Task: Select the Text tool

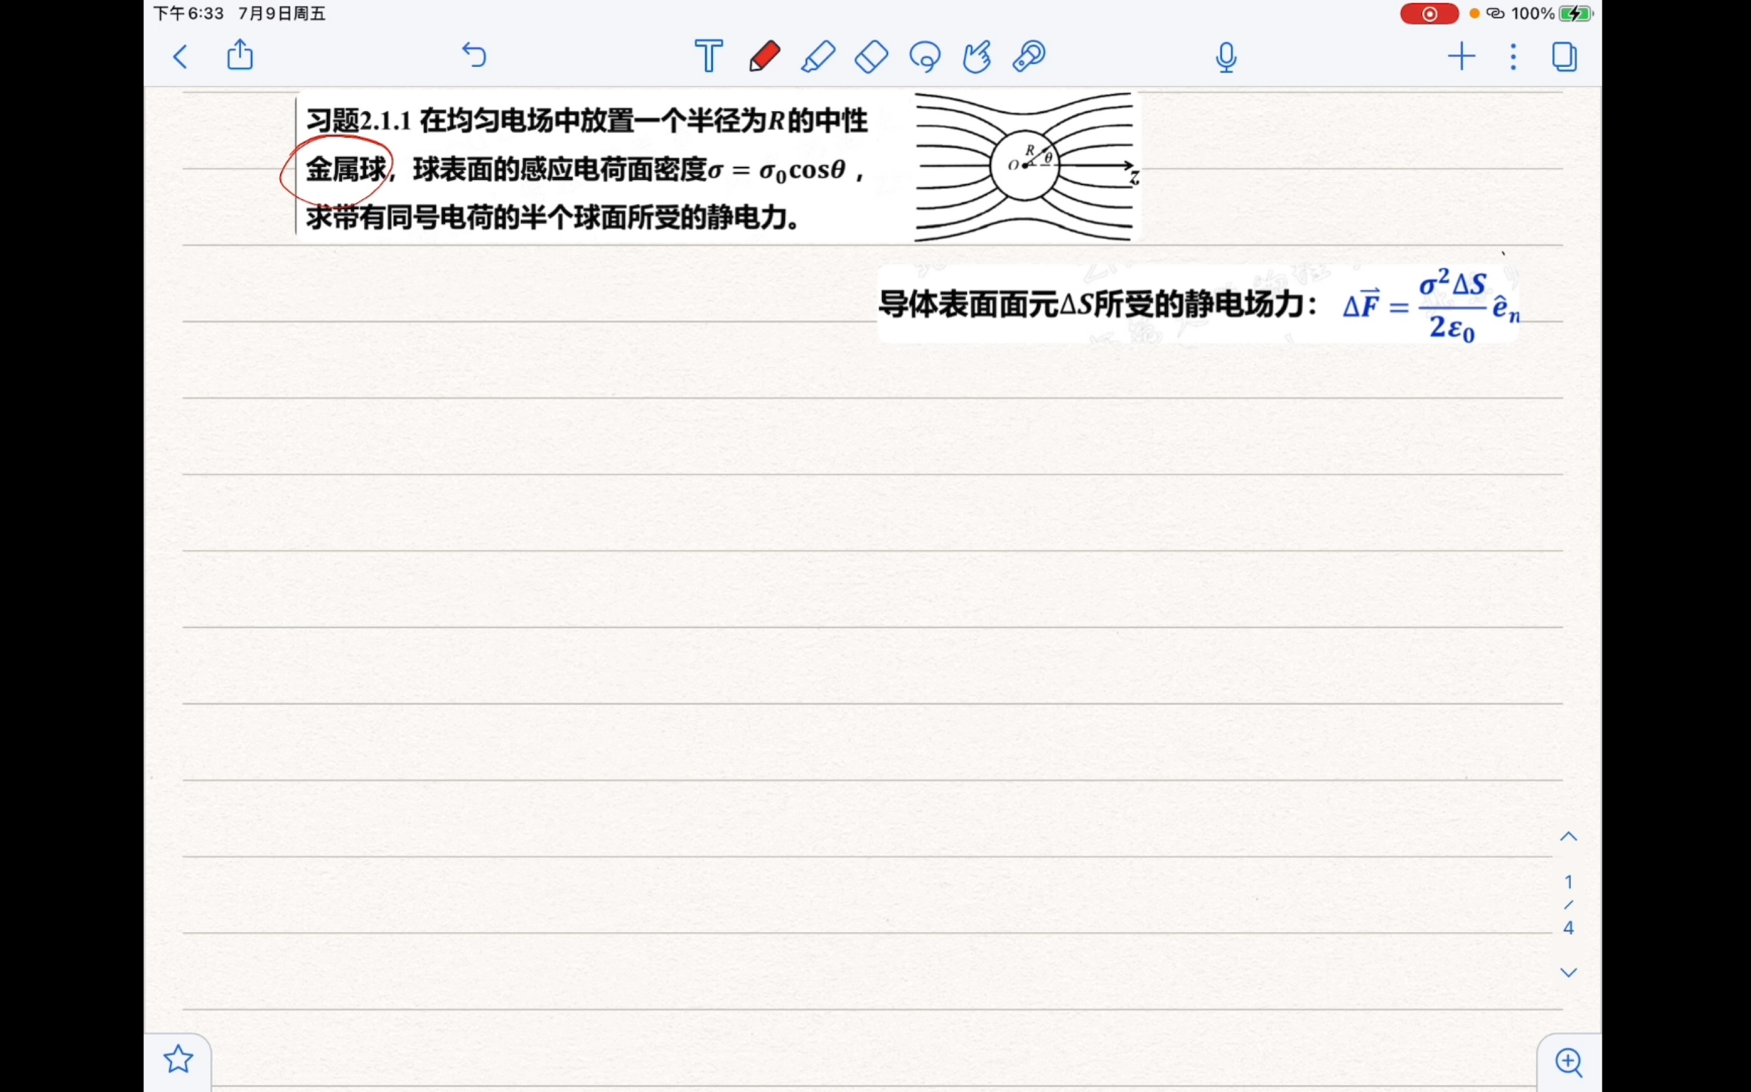Action: [709, 56]
